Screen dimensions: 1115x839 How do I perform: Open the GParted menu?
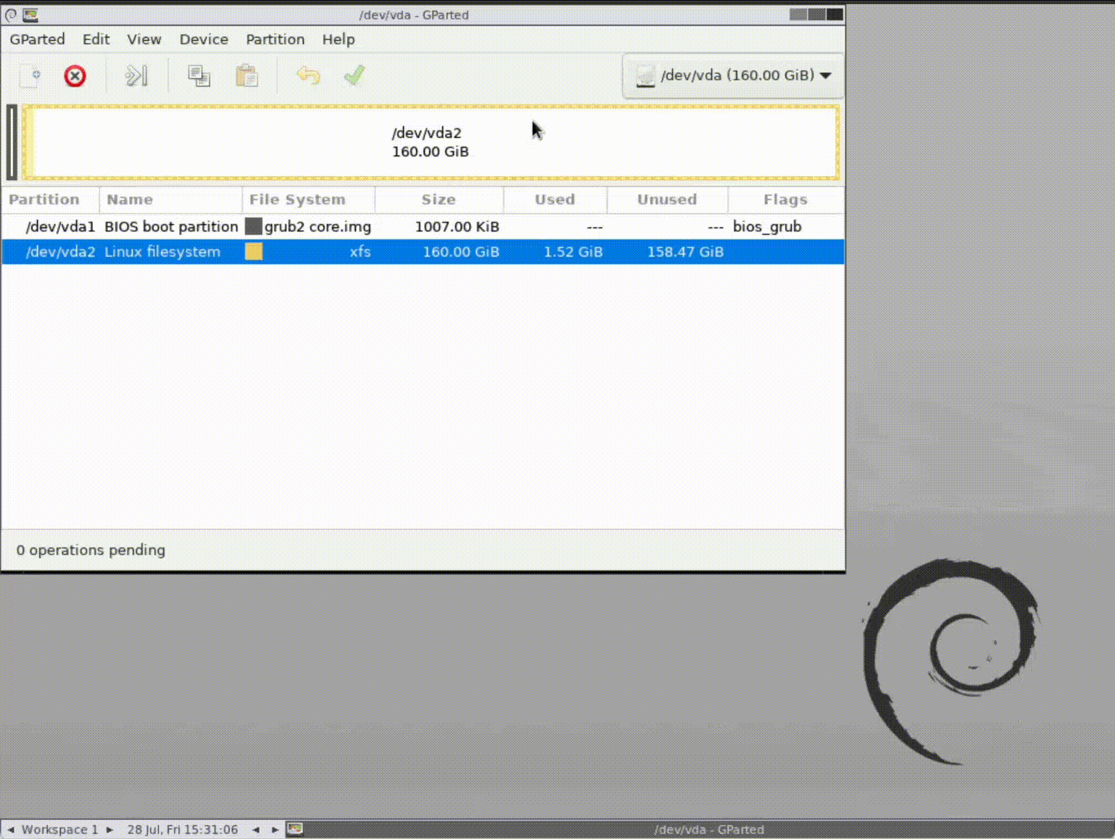tap(37, 39)
